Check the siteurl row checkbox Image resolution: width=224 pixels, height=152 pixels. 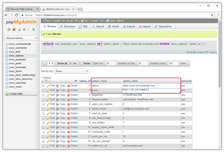43,86
